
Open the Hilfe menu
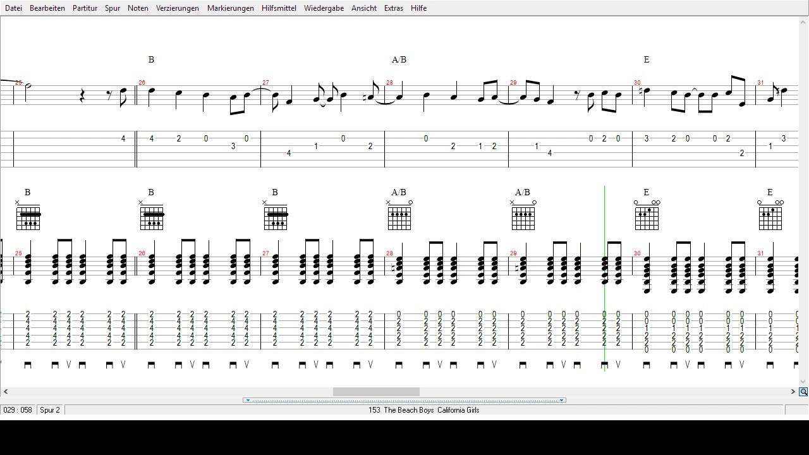coord(418,8)
